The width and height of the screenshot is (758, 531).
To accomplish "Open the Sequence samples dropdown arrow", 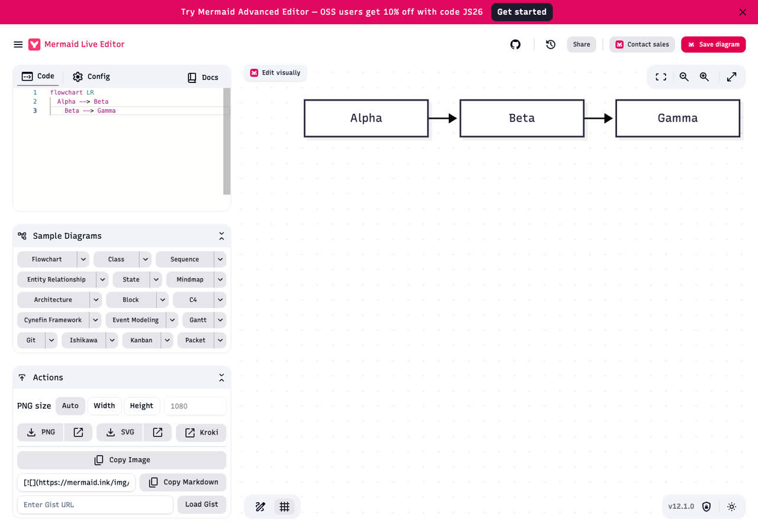I will 220,260.
